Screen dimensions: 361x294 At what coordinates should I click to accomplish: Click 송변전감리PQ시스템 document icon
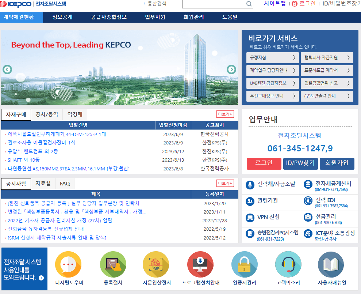[250, 234]
